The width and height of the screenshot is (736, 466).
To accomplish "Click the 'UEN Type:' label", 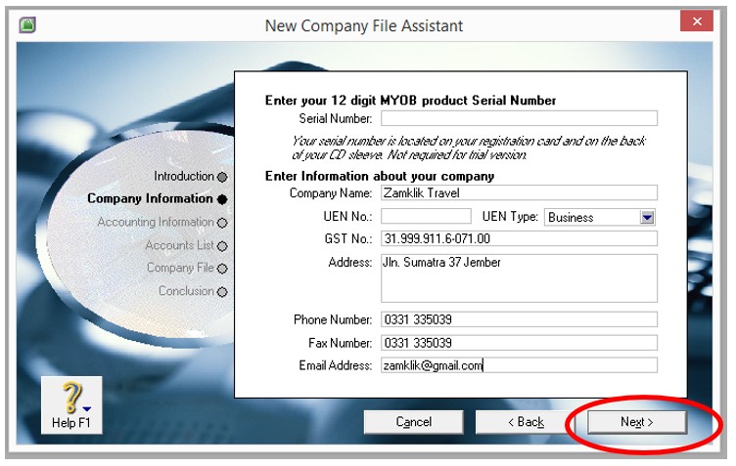I will pyautogui.click(x=510, y=217).
